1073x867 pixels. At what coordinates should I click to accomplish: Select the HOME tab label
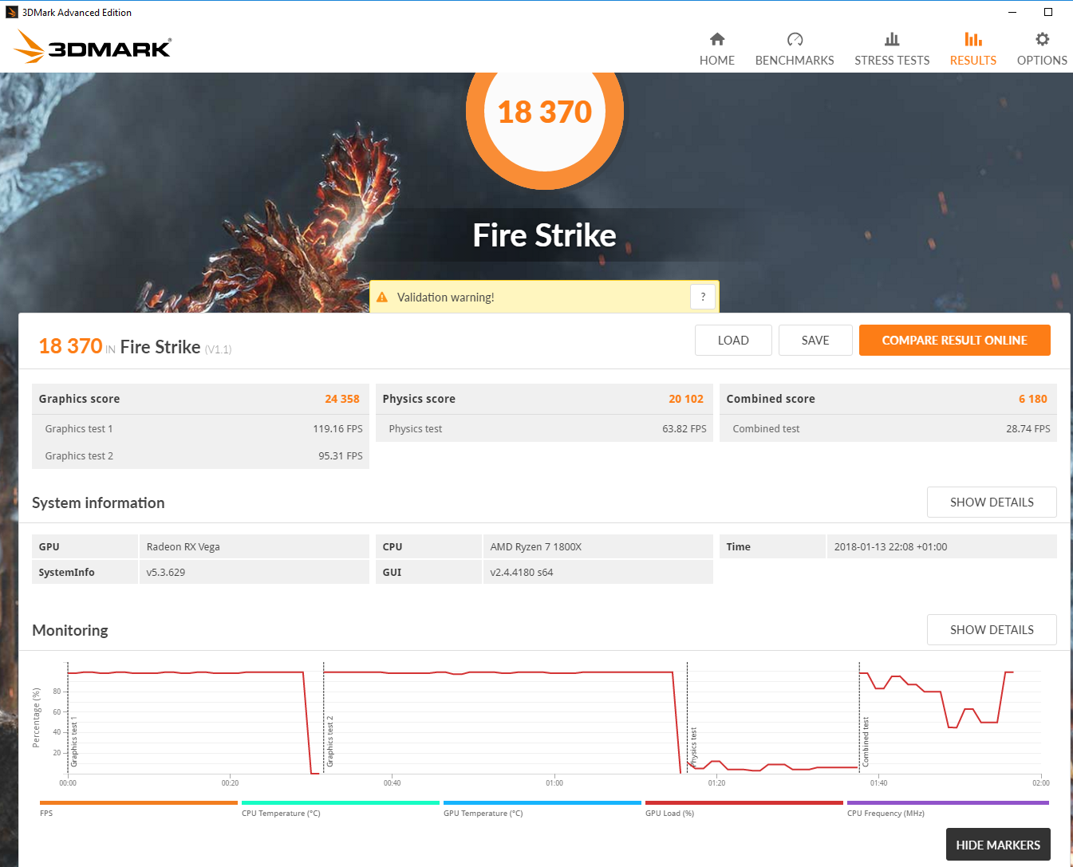[x=717, y=61]
